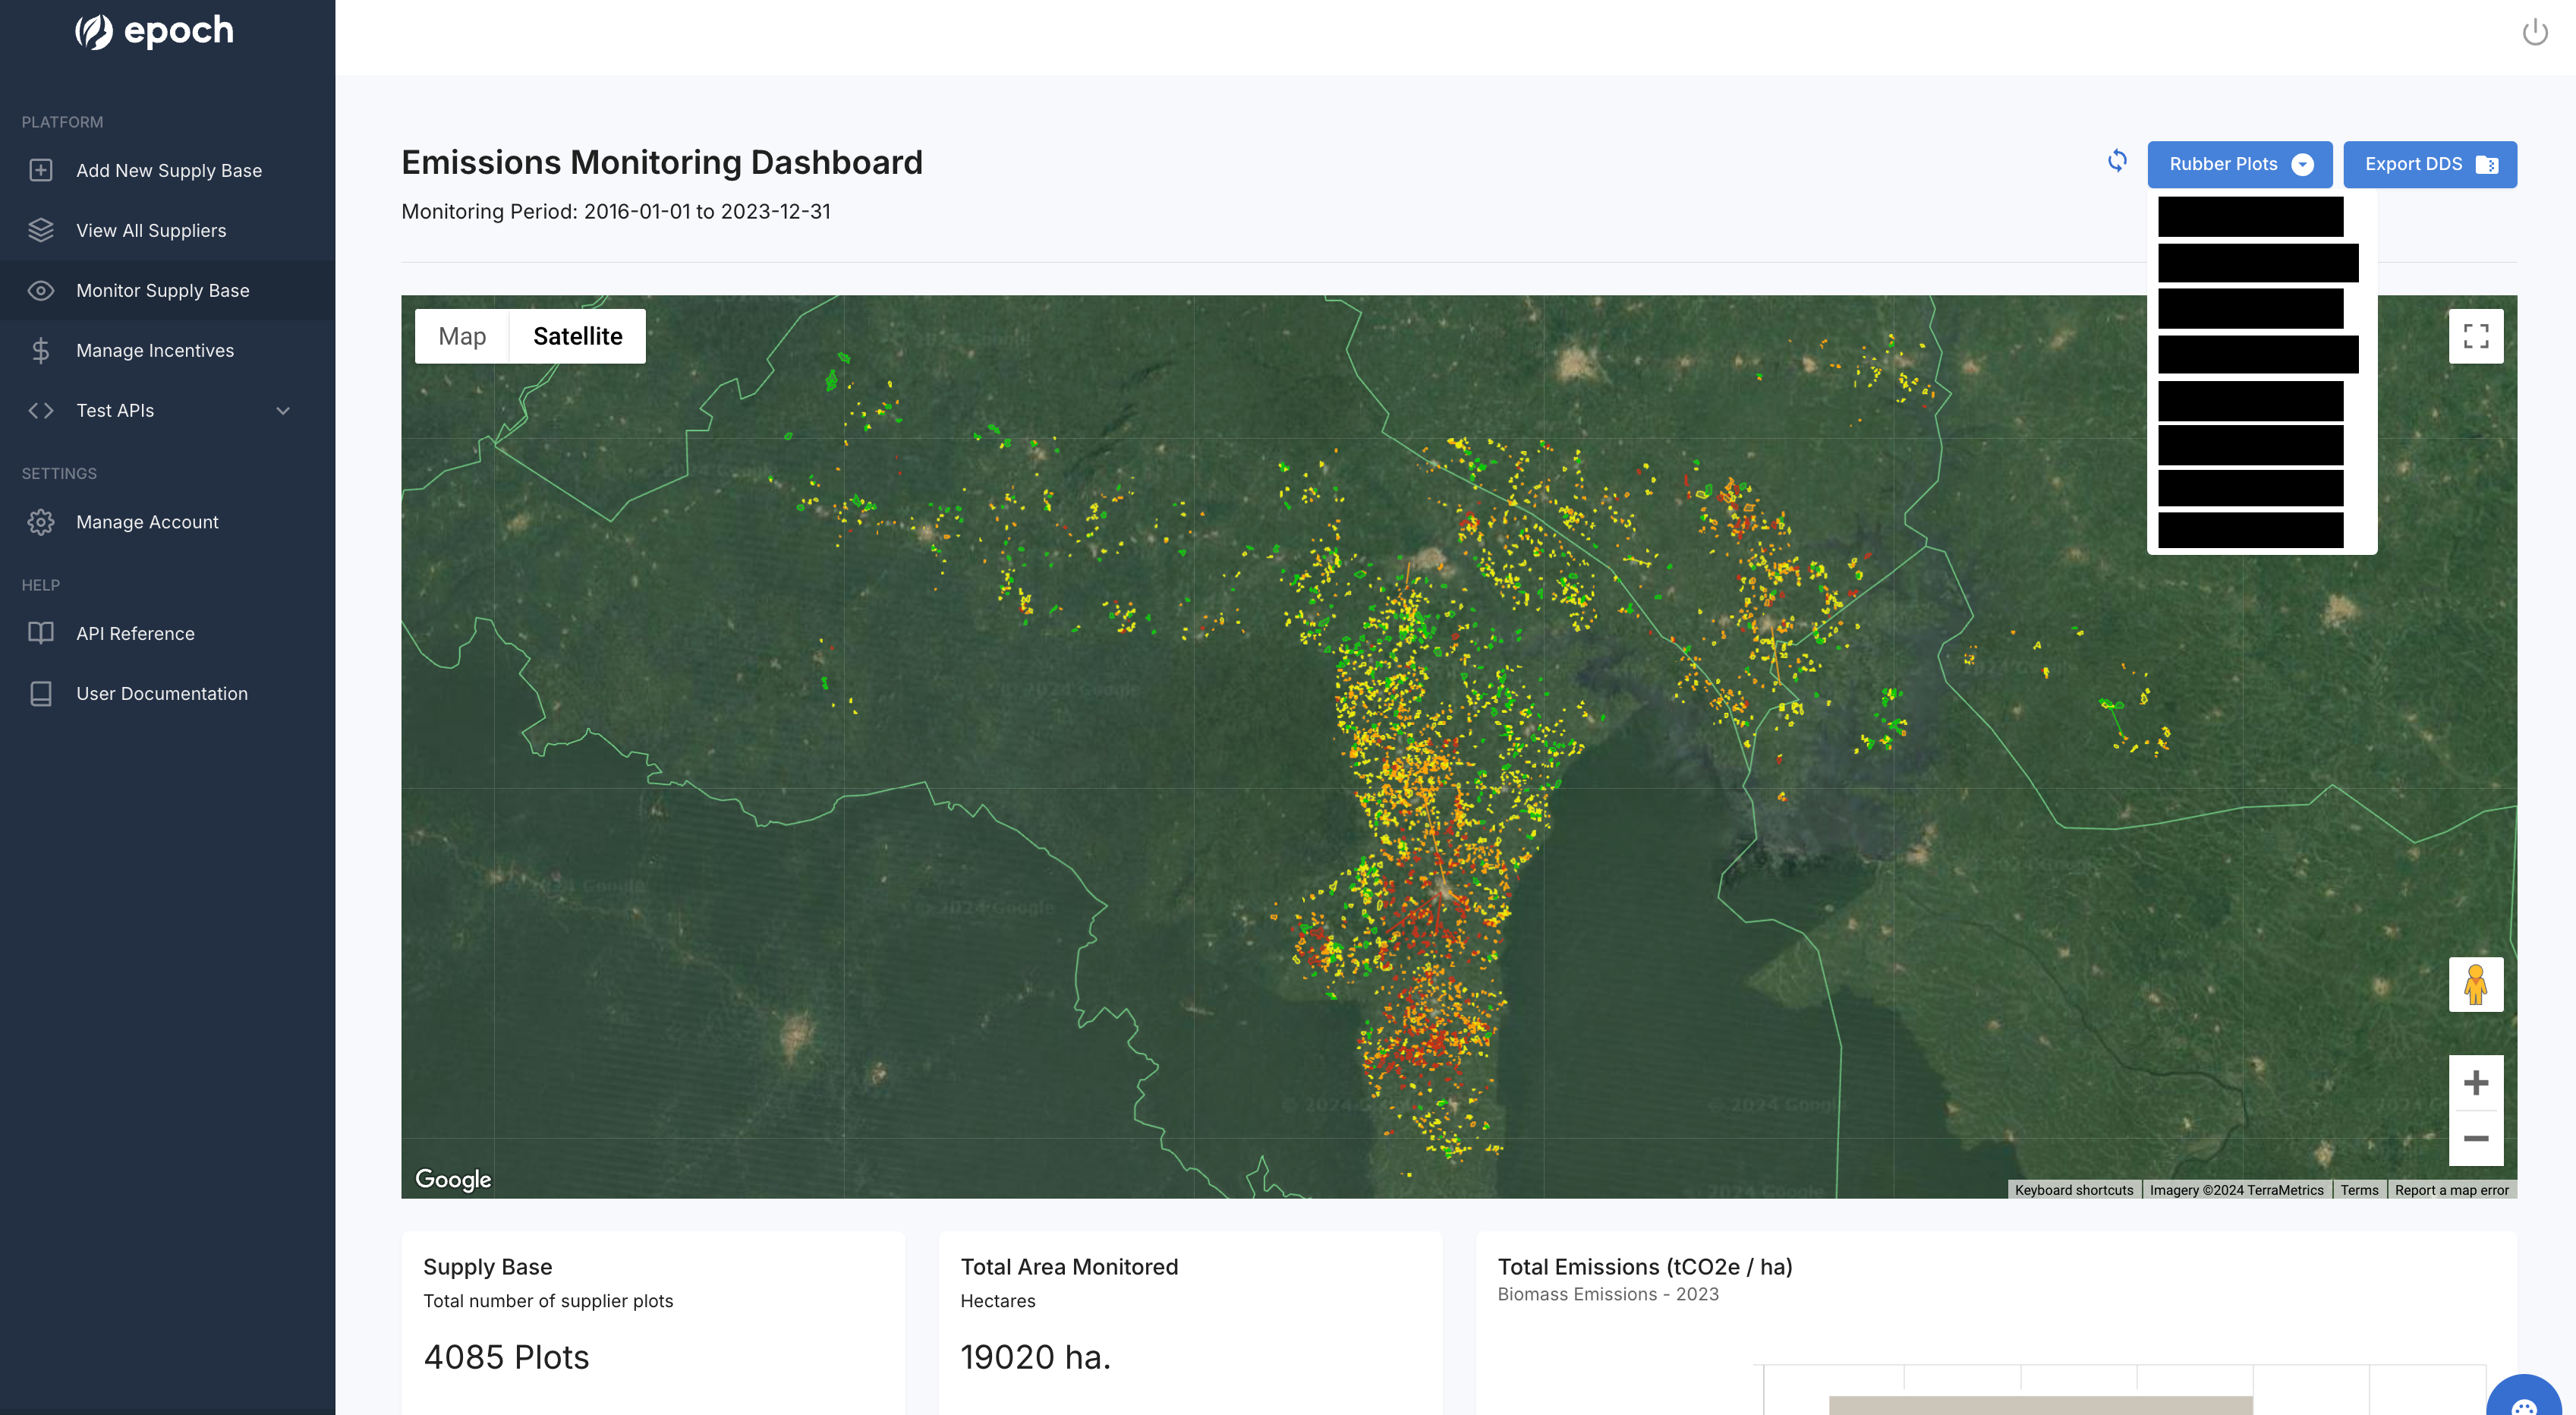This screenshot has width=2576, height=1415.
Task: Toggle fullscreen map view
Action: coord(2475,336)
